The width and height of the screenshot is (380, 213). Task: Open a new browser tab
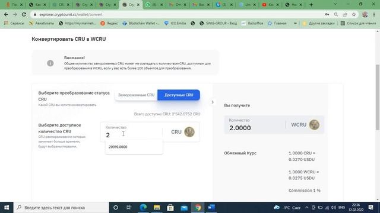point(311,5)
